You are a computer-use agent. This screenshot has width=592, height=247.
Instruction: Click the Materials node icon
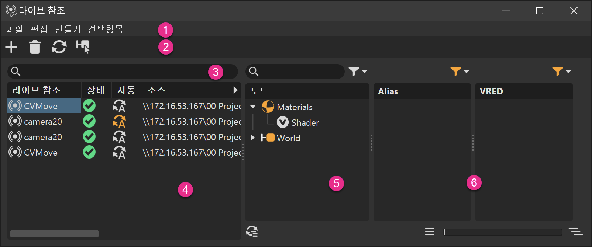tap(268, 107)
